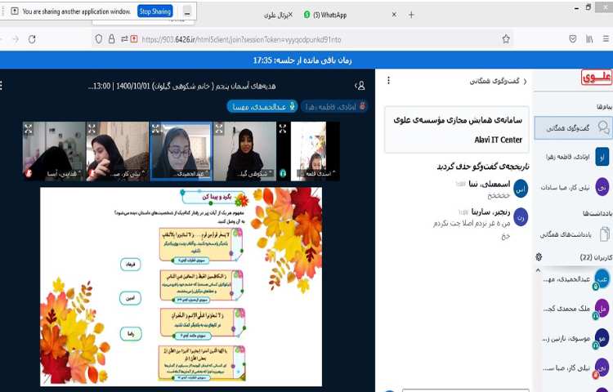Image resolution: width=613 pixels, height=392 pixels.
Task: Fullscreen the leftmost webcam video
Action: [x=28, y=128]
